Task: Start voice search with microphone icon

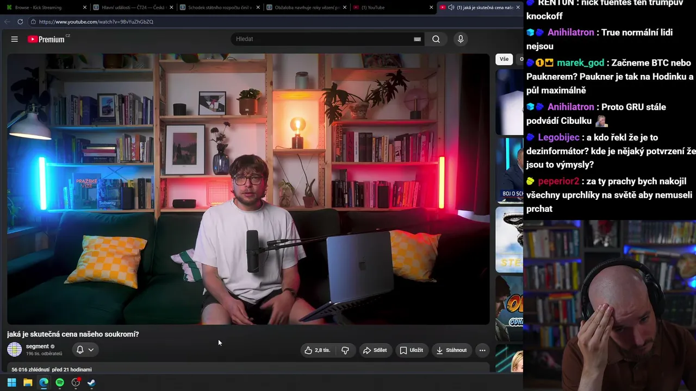Action: point(461,39)
